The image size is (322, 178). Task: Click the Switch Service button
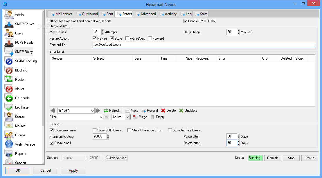click(116, 158)
